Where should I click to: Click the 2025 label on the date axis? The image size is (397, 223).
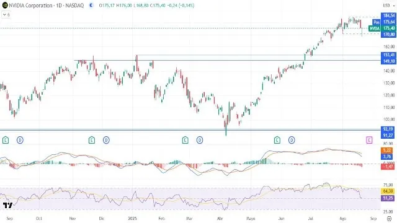(132, 219)
